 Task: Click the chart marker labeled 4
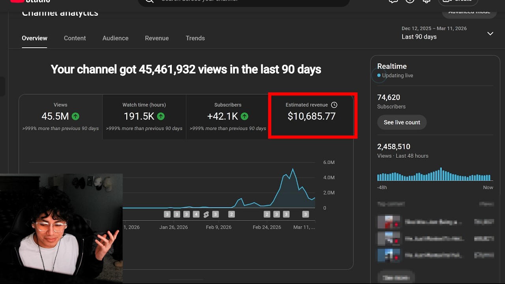click(x=196, y=214)
